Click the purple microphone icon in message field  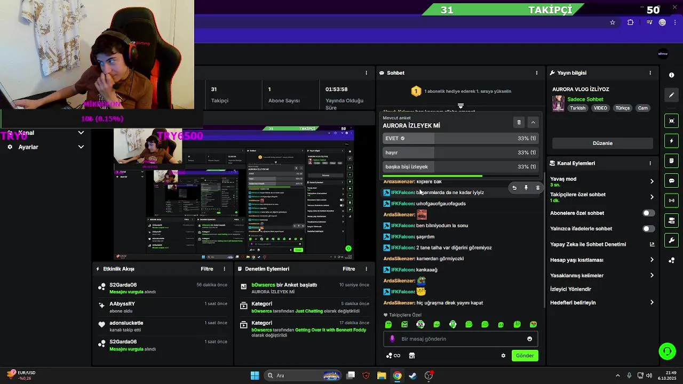(x=392, y=339)
